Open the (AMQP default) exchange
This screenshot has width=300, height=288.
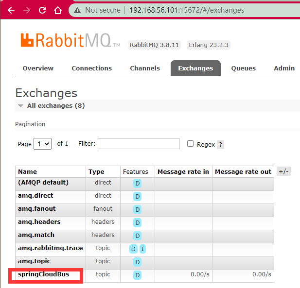(x=43, y=183)
